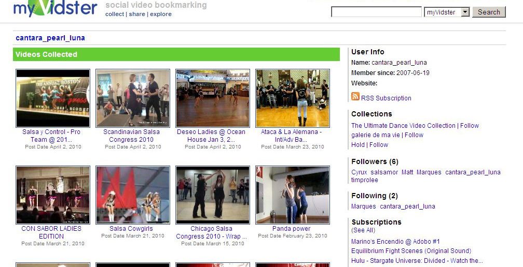This screenshot has height=267, width=523.
Task: Open follower Cyrux's profile
Action: click(x=359, y=172)
